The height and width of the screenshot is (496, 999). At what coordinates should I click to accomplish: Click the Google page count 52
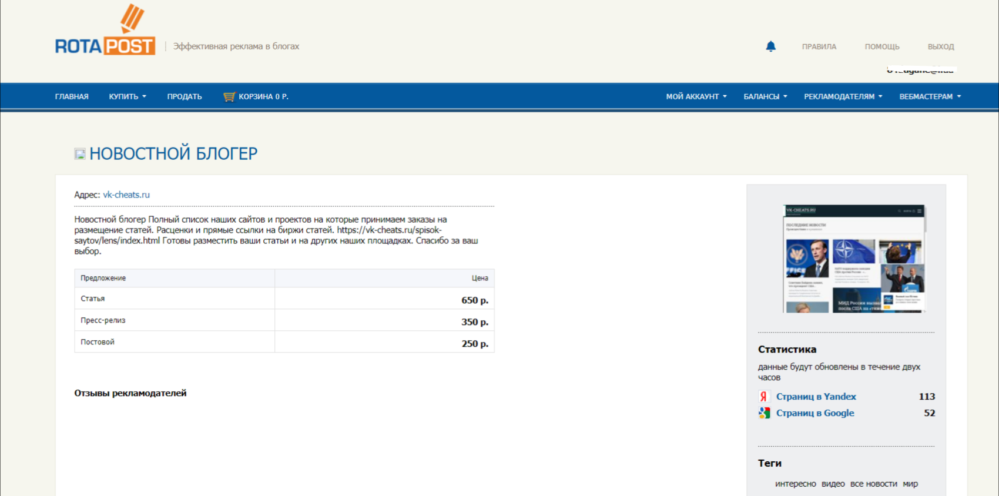pos(929,413)
